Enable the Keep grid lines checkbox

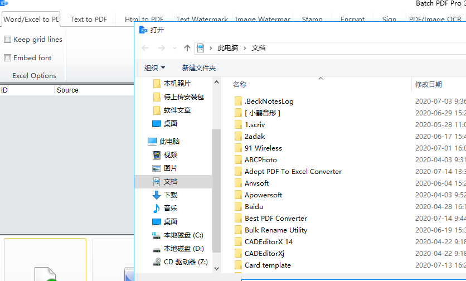pyautogui.click(x=7, y=39)
